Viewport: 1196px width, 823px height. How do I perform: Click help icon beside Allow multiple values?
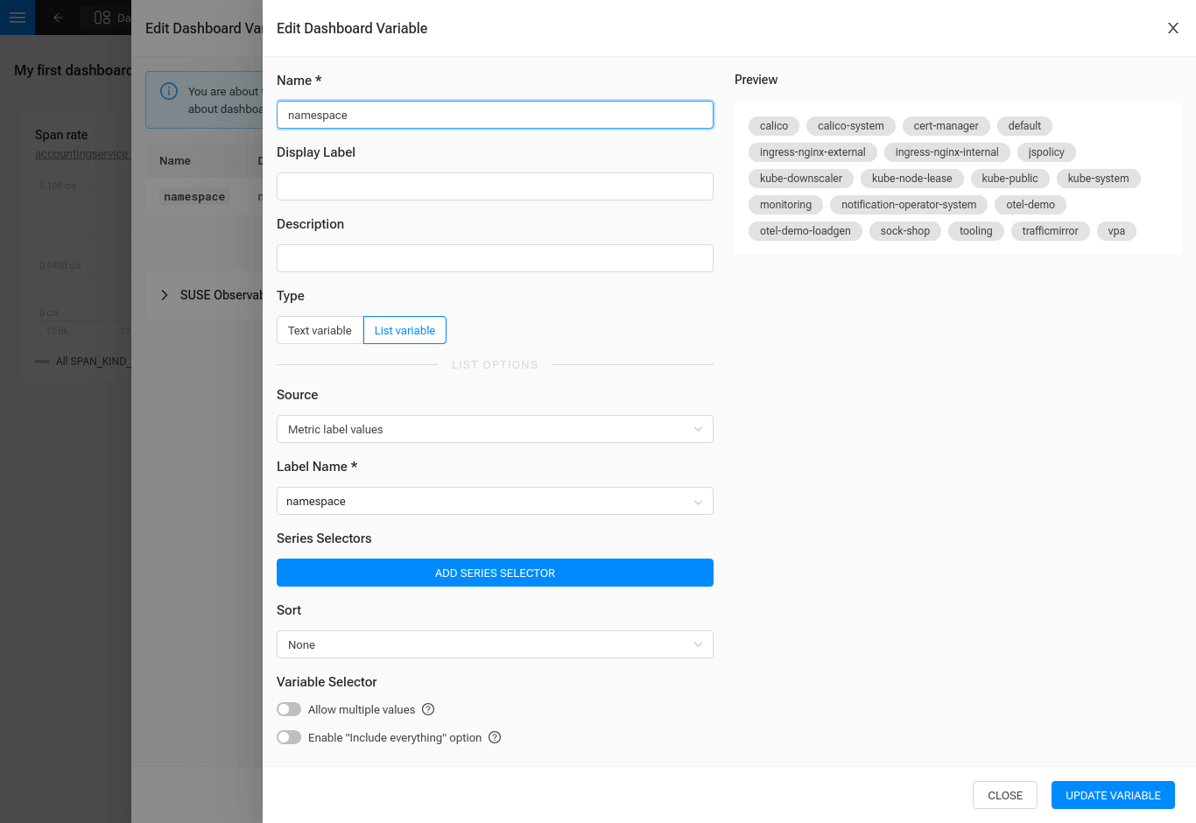[x=428, y=709]
